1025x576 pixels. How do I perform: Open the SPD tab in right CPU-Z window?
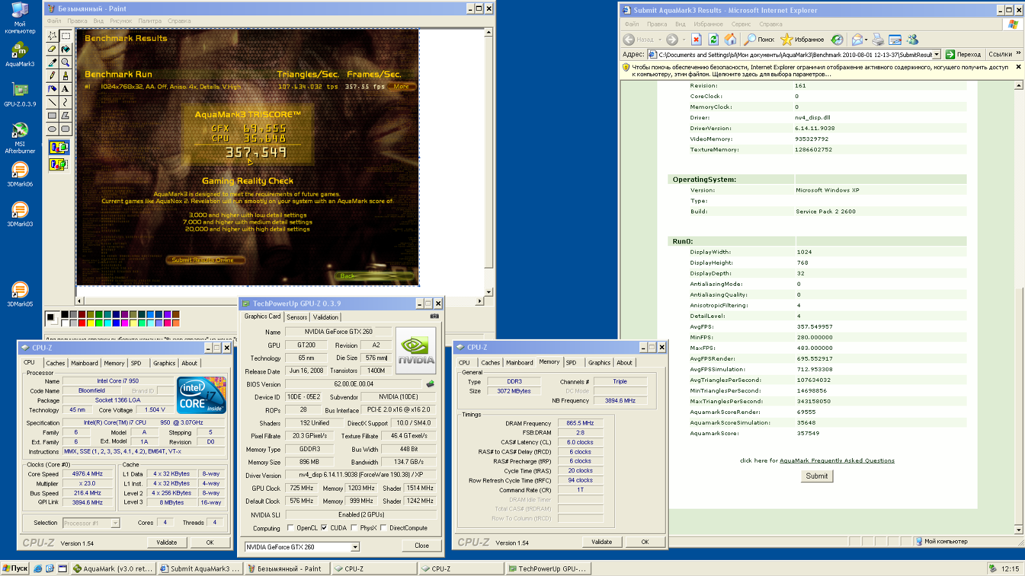coord(571,363)
